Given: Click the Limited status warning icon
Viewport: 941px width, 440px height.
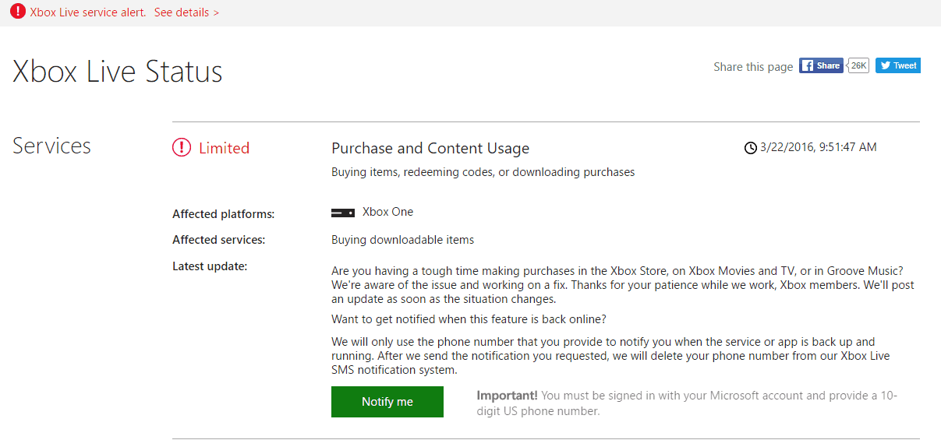Looking at the screenshot, I should pyautogui.click(x=182, y=147).
